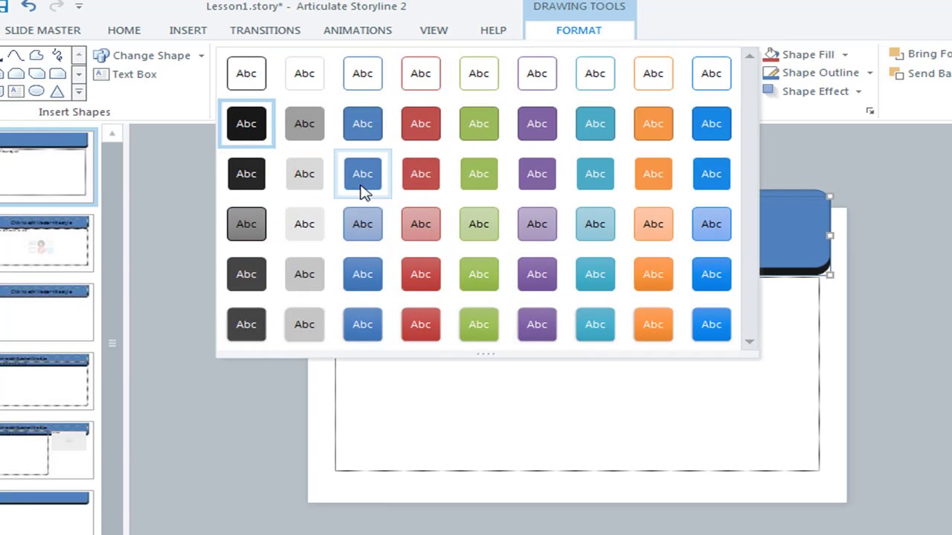Click the Send Backward icon

click(x=896, y=74)
